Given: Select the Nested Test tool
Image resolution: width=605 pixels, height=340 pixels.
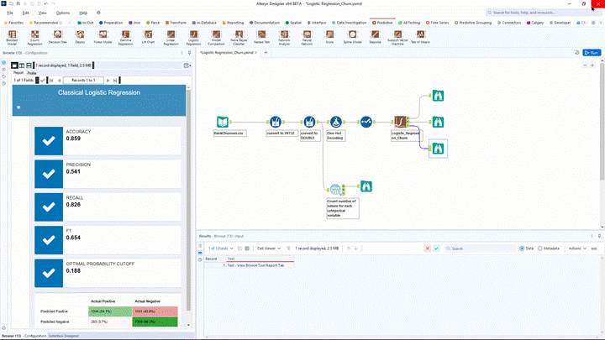Looking at the screenshot, I should [261, 37].
